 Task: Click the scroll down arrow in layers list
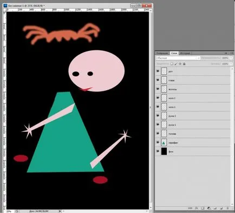click(232, 204)
